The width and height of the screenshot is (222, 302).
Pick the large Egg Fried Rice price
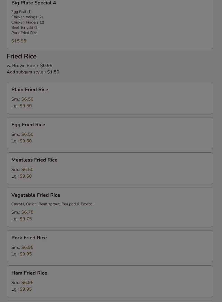(x=26, y=141)
